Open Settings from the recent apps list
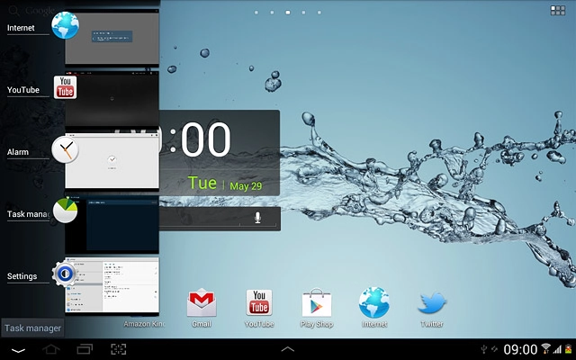This screenshot has height=360, width=576. click(112, 284)
